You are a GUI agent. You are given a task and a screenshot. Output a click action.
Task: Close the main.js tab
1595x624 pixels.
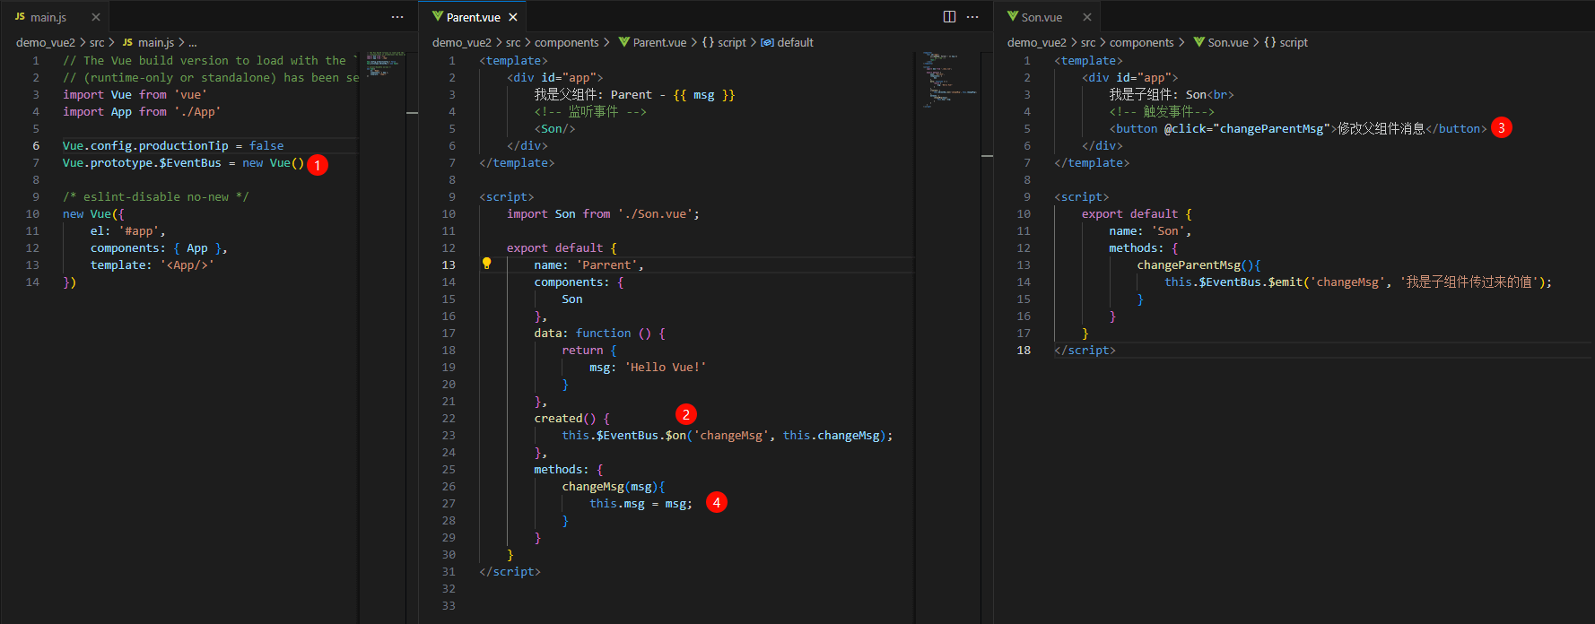pos(96,17)
